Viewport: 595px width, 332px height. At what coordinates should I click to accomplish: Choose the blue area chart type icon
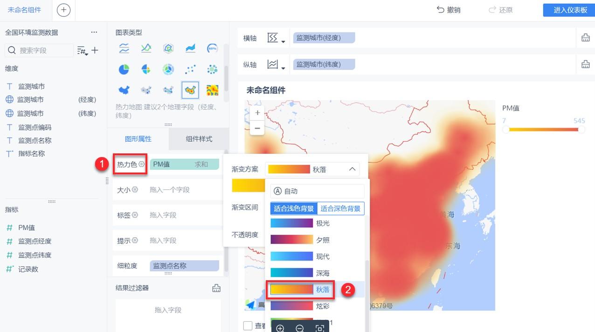coord(190,48)
